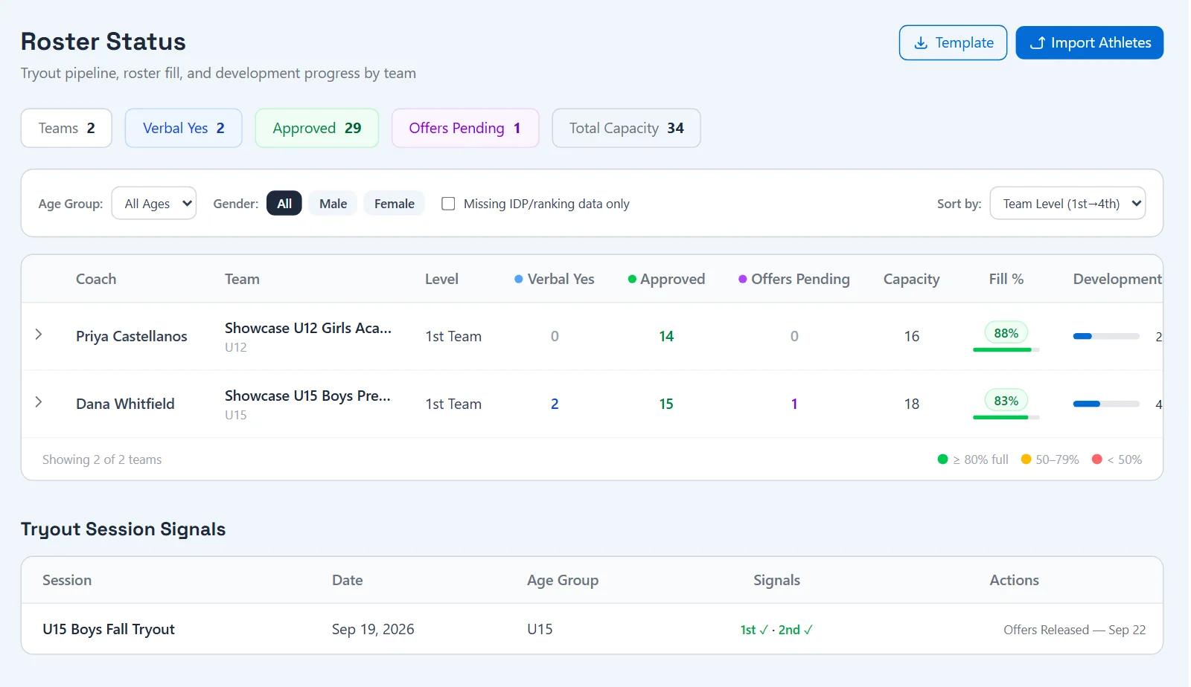Select the Total Capacity 34 summary chip
The image size is (1191, 687).
click(626, 128)
